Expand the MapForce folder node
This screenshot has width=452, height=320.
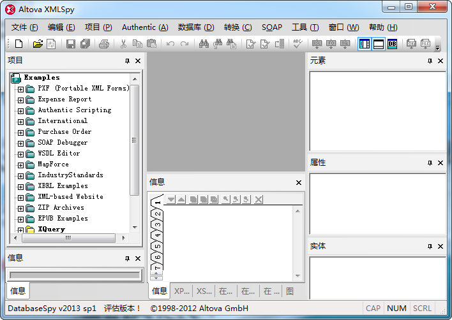point(20,165)
